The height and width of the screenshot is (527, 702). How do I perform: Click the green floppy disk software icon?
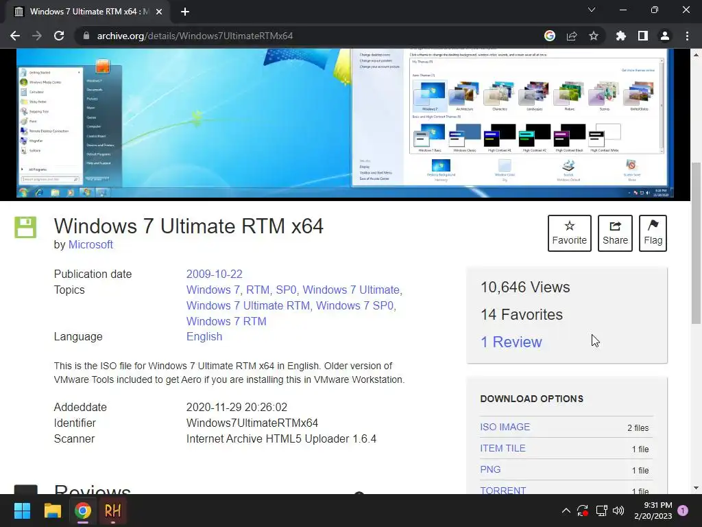click(25, 227)
